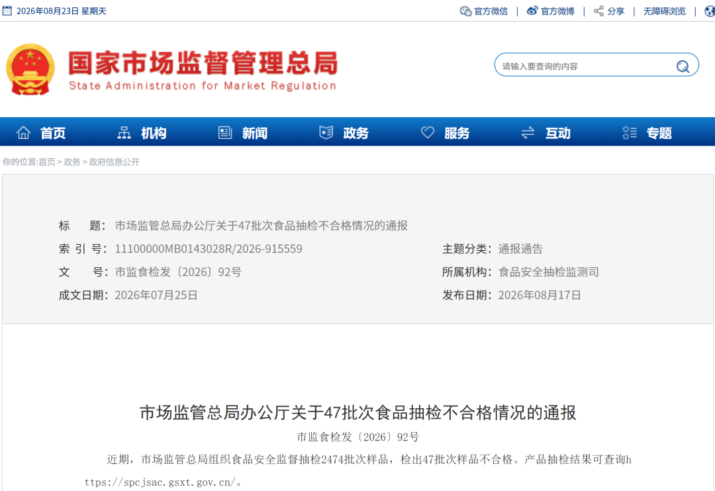Viewport: 715px width, 491px height.
Task: Open the 机构 menu item
Action: tap(154, 133)
